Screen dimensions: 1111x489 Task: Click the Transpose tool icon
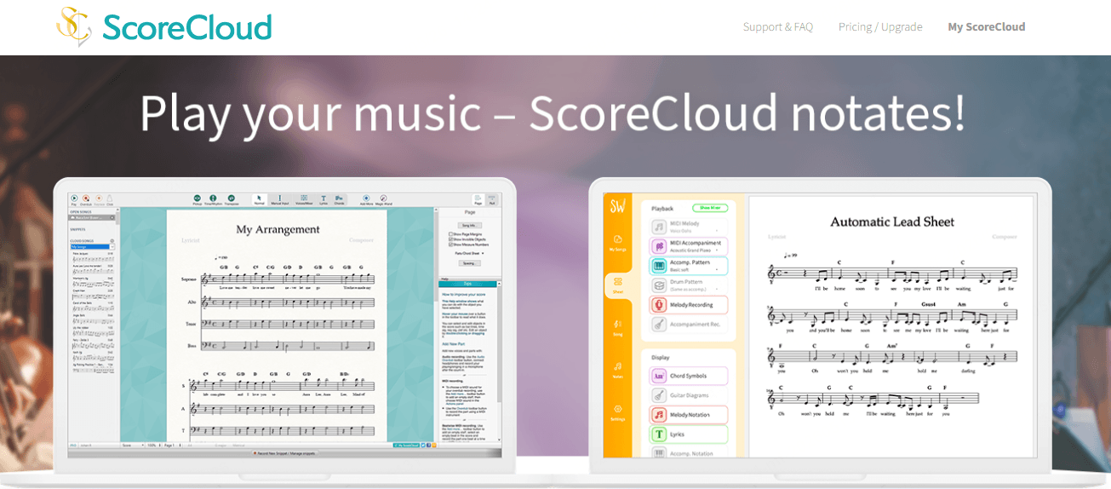coord(232,200)
